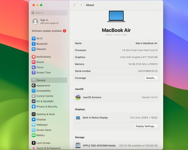Focus the Search field
Screen dimensions: 188x150
[x=49, y=13]
